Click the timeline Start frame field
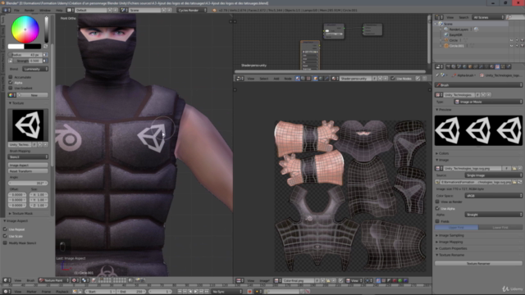Image resolution: width=525 pixels, height=295 pixels. click(x=99, y=292)
